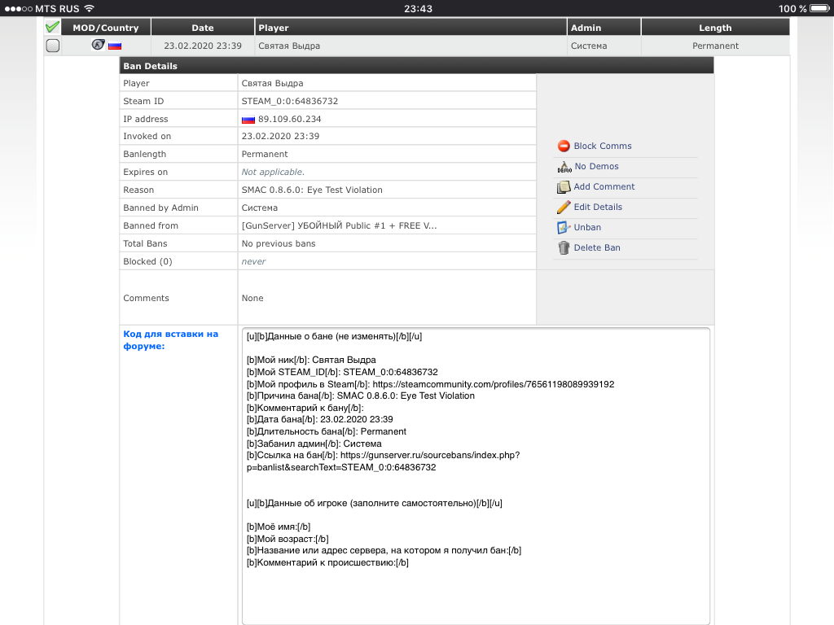The image size is (834, 625).
Task: Click the Unban checkmark icon
Action: pyautogui.click(x=564, y=228)
